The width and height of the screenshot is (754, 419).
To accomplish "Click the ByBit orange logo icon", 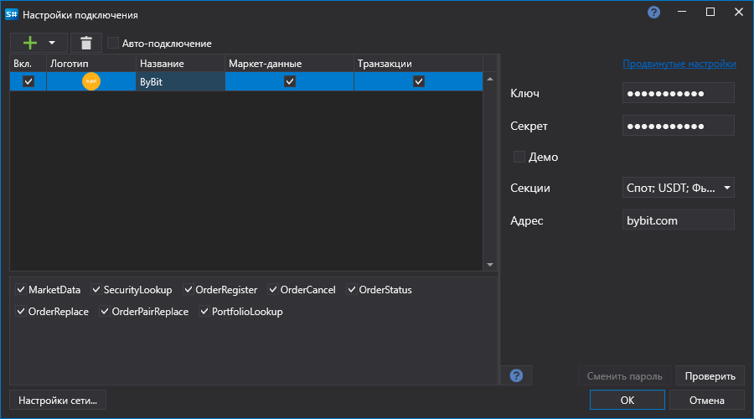I will pyautogui.click(x=90, y=81).
